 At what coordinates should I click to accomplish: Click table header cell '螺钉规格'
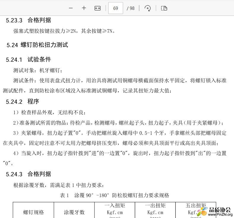pos(33,212)
